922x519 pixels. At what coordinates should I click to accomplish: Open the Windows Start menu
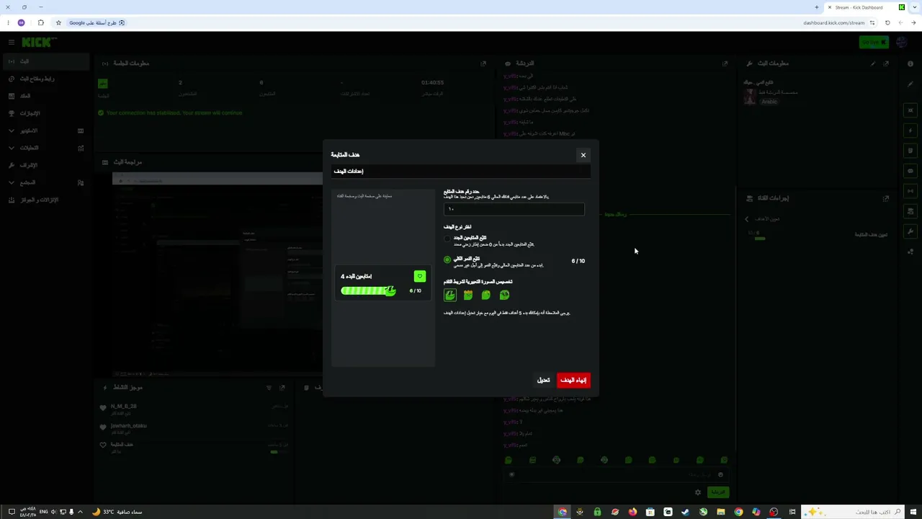(915, 512)
